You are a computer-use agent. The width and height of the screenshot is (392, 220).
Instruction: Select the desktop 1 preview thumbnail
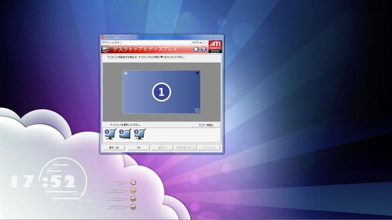coord(161,92)
